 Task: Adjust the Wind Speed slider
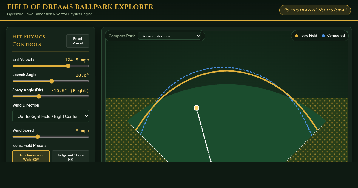click(x=51, y=137)
